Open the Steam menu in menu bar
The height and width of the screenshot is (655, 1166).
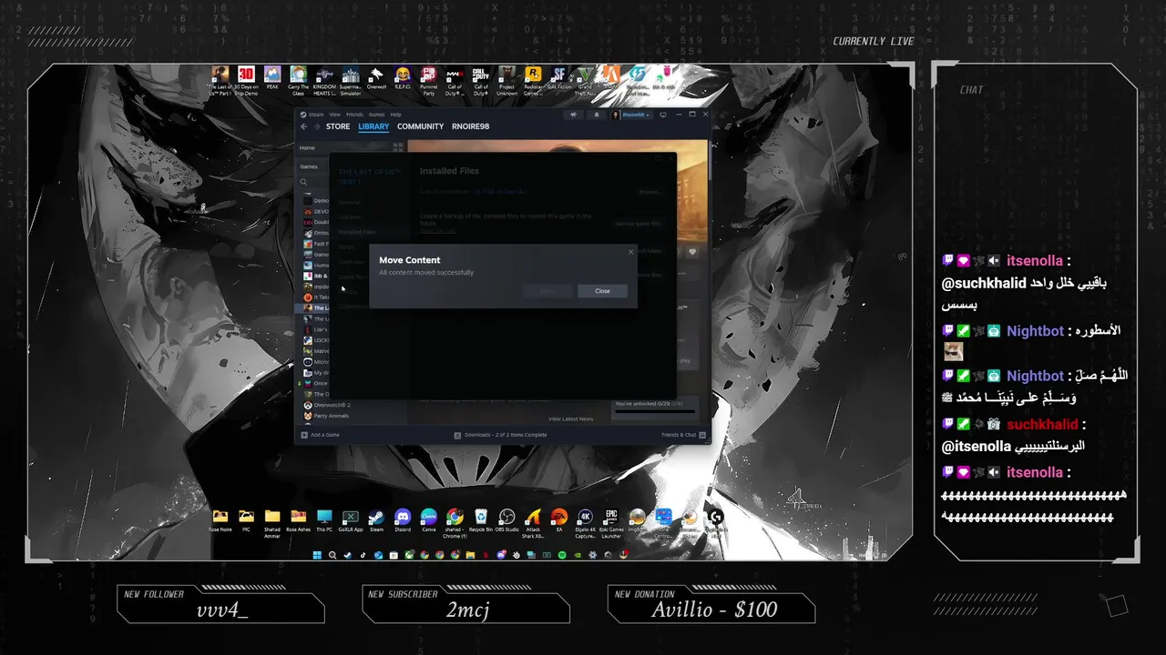pyautogui.click(x=316, y=115)
